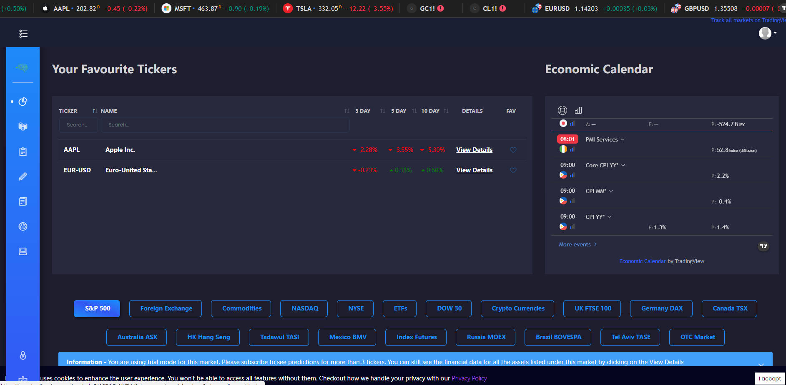Switch to the Foreign Exchange market tab
786x385 pixels.
166,308
